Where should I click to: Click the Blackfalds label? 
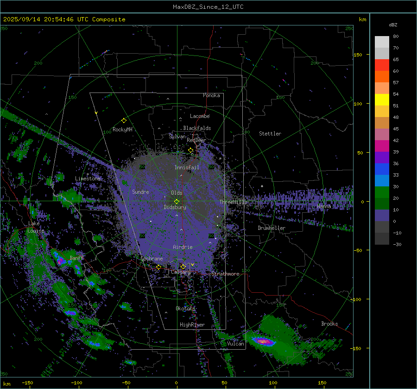(197, 128)
